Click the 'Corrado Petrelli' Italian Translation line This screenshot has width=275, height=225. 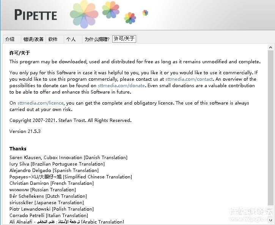click(49, 216)
